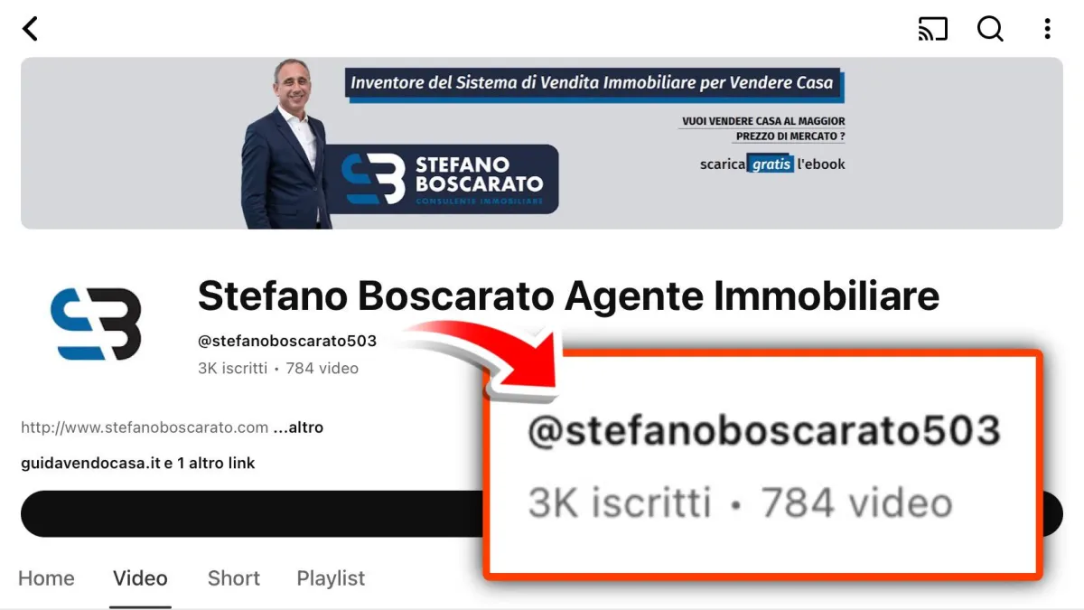1084x610 pixels.
Task: Click the @stefanoboscarato503 handle under the title
Action: tap(287, 342)
